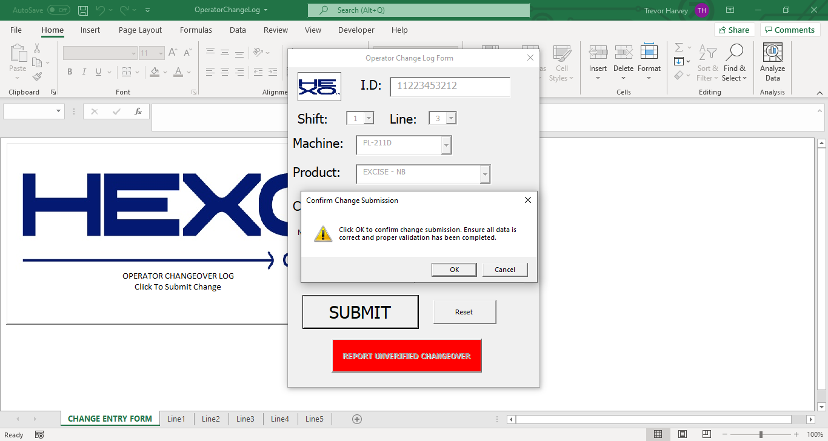Open the Machine combo box showing PL-211D
Viewport: 828px width, 441px height.
446,145
